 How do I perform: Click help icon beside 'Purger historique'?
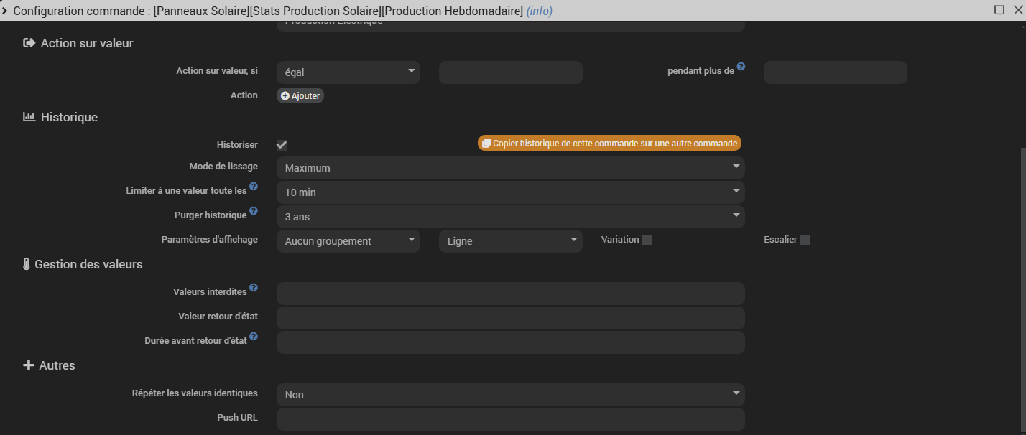[x=253, y=212]
